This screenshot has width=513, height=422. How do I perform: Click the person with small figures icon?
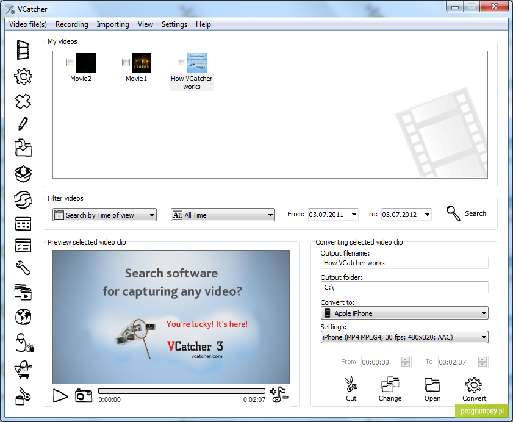tap(24, 343)
